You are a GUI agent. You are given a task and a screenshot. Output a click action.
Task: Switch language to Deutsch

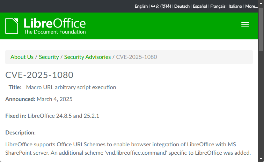tap(182, 6)
